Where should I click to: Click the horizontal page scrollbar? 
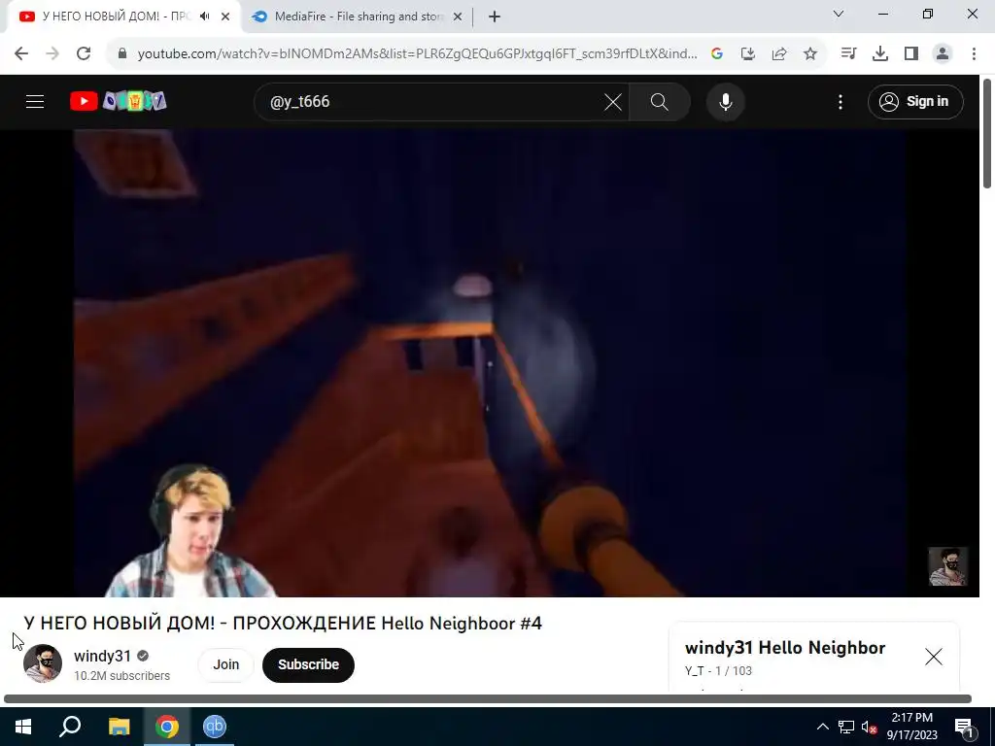point(488,699)
